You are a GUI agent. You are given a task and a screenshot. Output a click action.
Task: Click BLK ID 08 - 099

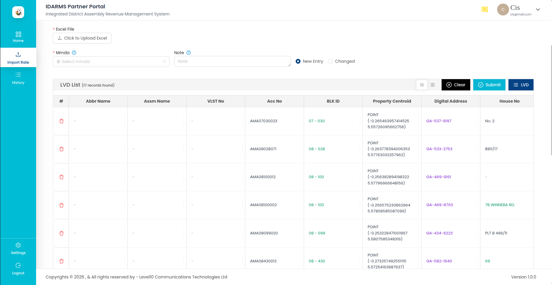pos(317,233)
